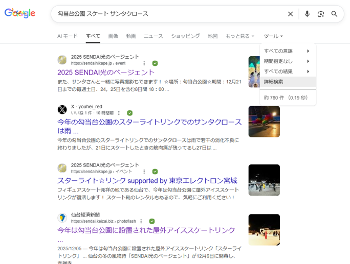Open the night ice rink thumbnail of the スターライト result
The height and width of the screenshot is (264, 350).
pos(264,180)
